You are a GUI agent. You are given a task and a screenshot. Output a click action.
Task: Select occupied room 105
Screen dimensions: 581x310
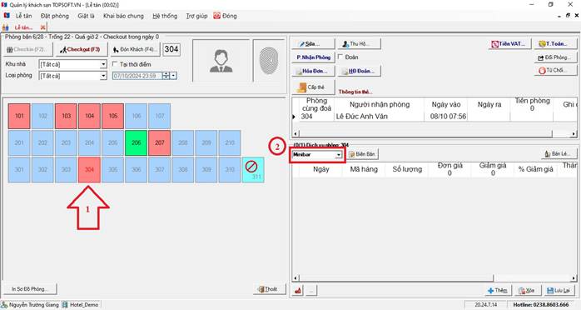112,116
